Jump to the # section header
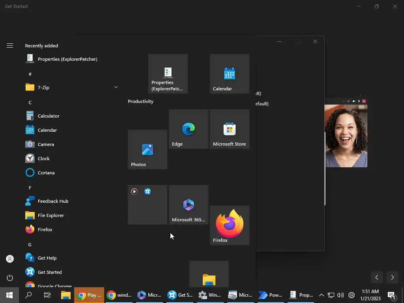Image resolution: width=404 pixels, height=303 pixels. pyautogui.click(x=30, y=74)
